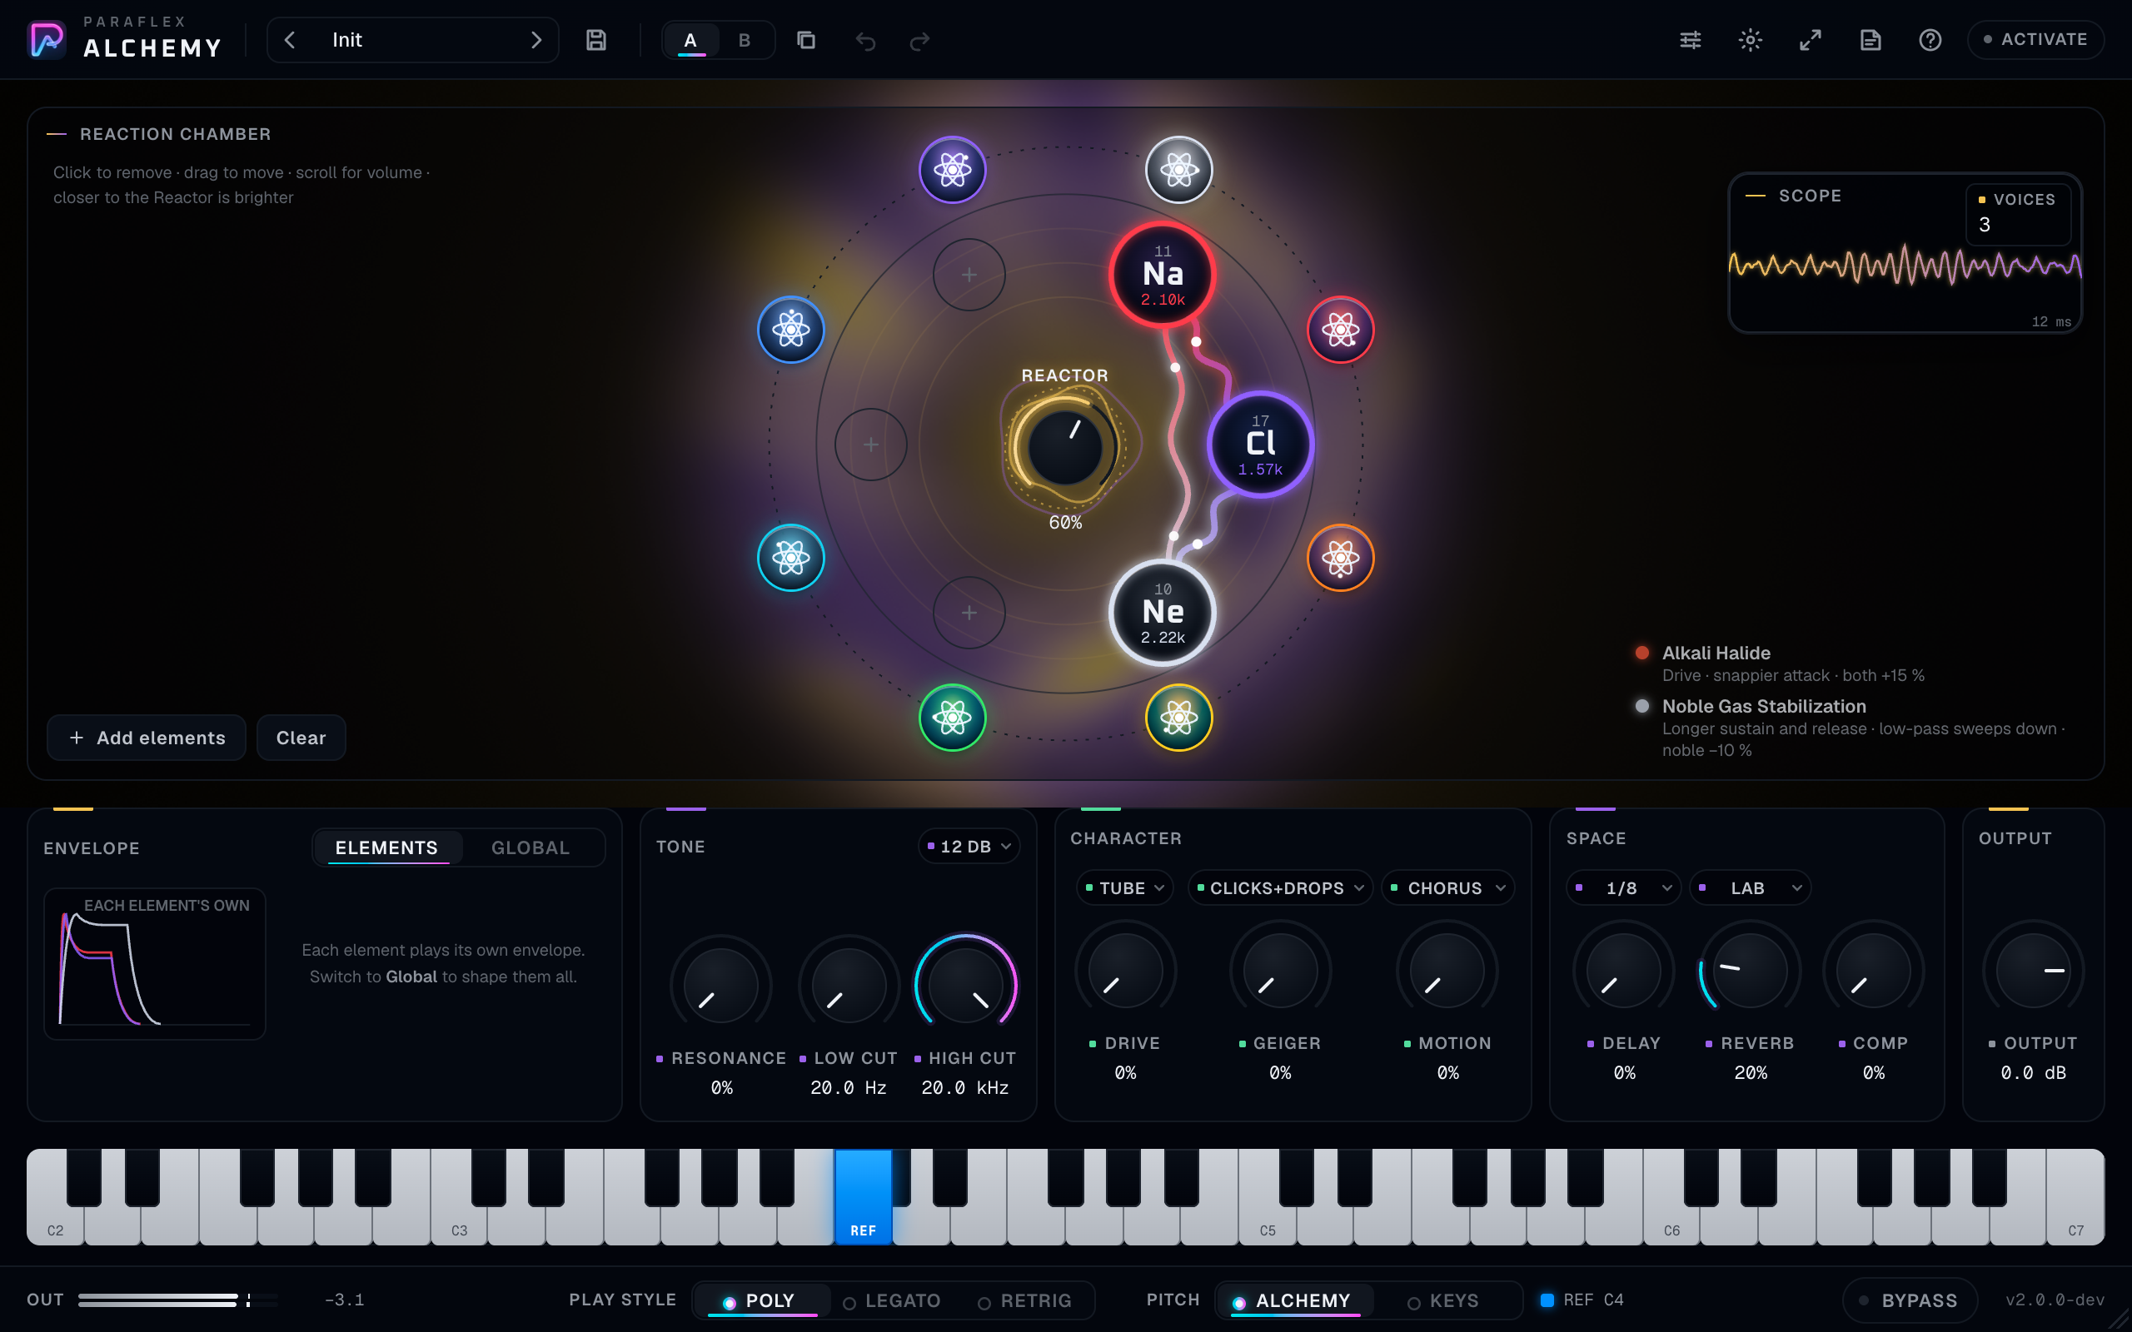2132x1332 pixels.
Task: Click the redo arrow icon
Action: coord(919,41)
